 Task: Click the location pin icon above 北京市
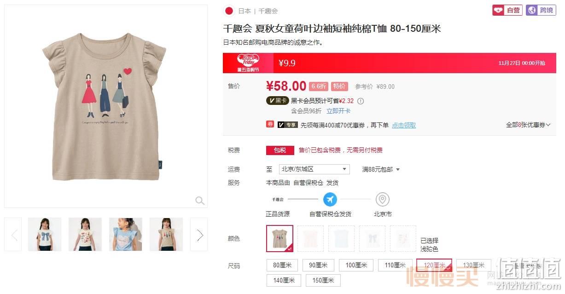tap(383, 200)
